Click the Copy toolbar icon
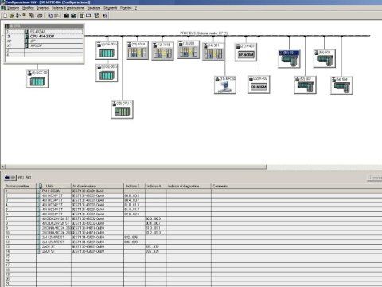This screenshot has width=382, height=287. [x=50, y=15]
